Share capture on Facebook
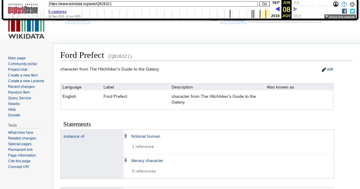 click(x=344, y=11)
